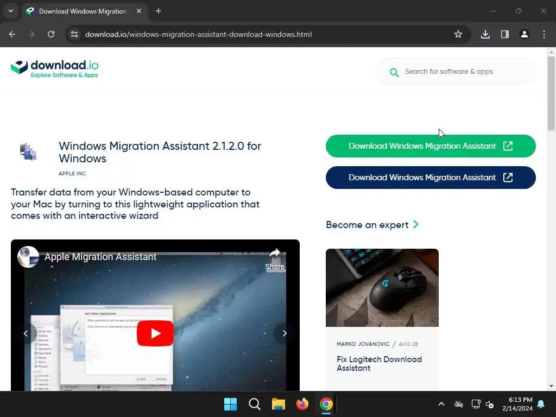Open the Apple Migration Assistant video title
556x417 pixels.
100,257
